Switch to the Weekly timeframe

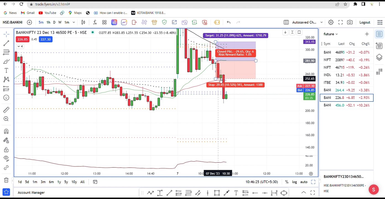click(60, 22)
